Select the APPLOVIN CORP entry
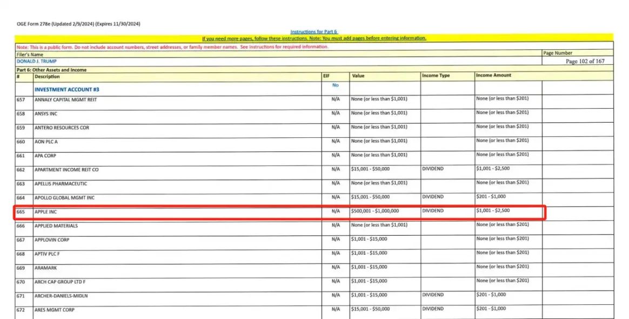This screenshot has width=629, height=319. [x=52, y=240]
